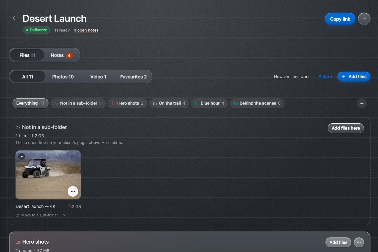
Task: Select the Hero shots folder chip
Action: (x=127, y=103)
